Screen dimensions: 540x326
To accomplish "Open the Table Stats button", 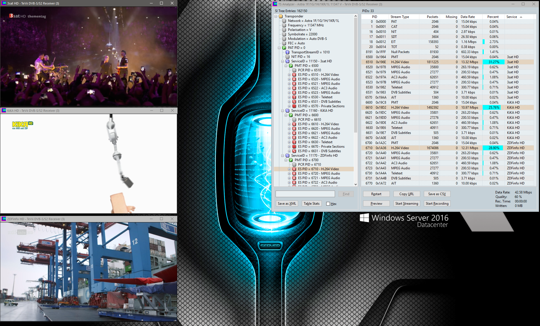I will [x=312, y=204].
